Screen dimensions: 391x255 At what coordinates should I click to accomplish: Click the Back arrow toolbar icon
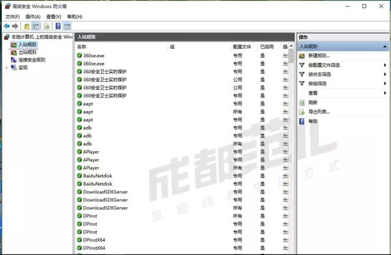point(7,26)
